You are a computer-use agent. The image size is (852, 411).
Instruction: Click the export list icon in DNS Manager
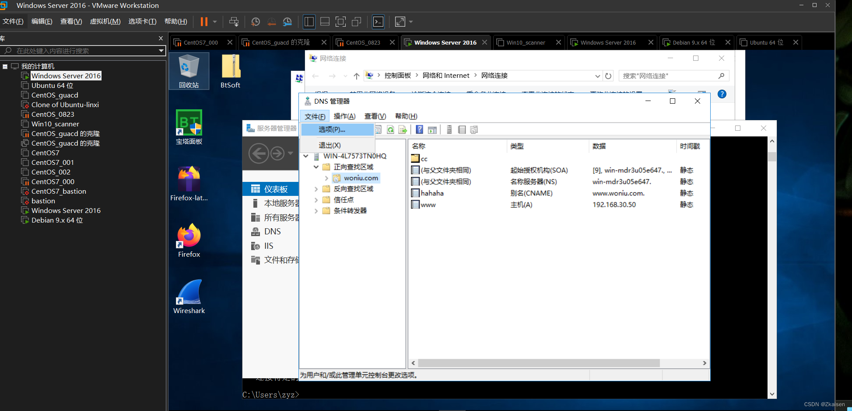click(x=403, y=129)
